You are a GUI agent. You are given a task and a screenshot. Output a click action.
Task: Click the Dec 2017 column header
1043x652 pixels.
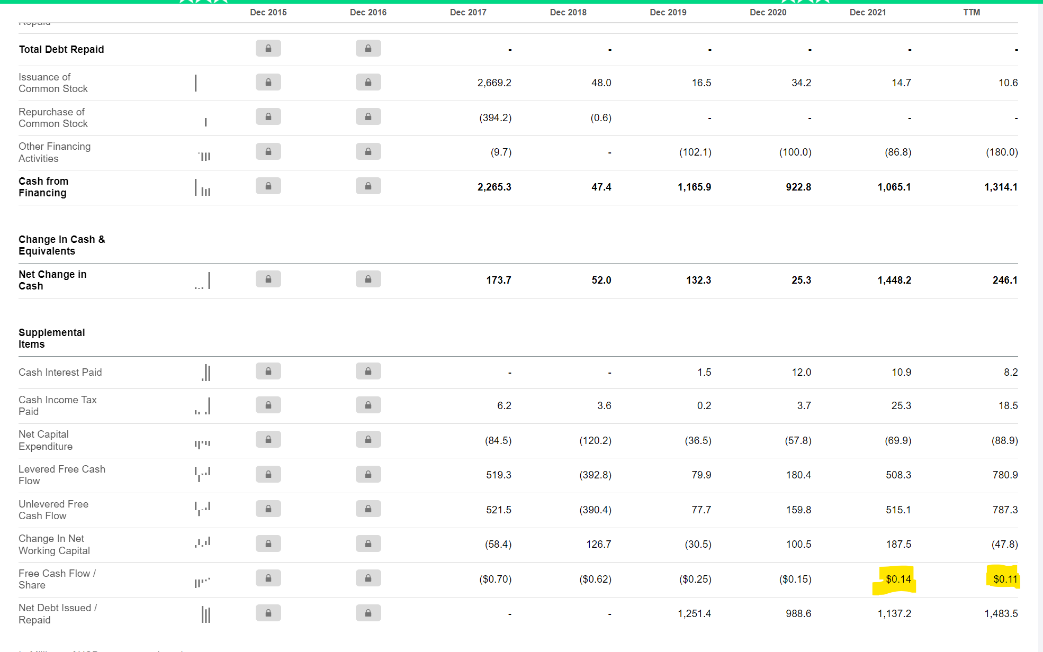point(468,12)
